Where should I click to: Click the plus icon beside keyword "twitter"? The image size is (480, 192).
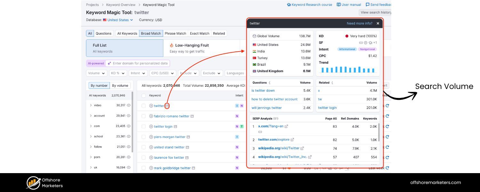[151, 106]
